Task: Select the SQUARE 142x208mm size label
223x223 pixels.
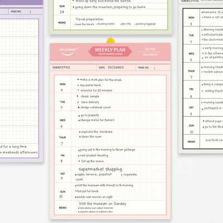Action: tap(150, 52)
